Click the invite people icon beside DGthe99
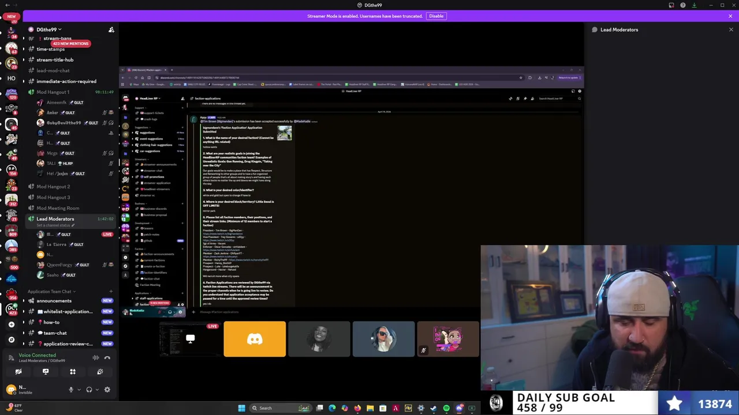Image resolution: width=739 pixels, height=415 pixels. (111, 29)
